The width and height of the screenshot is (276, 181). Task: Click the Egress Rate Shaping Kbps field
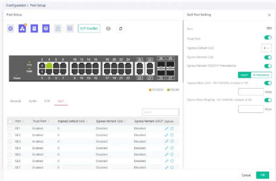click(x=251, y=109)
